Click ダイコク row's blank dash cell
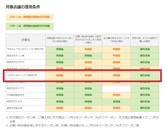The height and width of the screenshot is (131, 165). pyautogui.click(x=116, y=89)
